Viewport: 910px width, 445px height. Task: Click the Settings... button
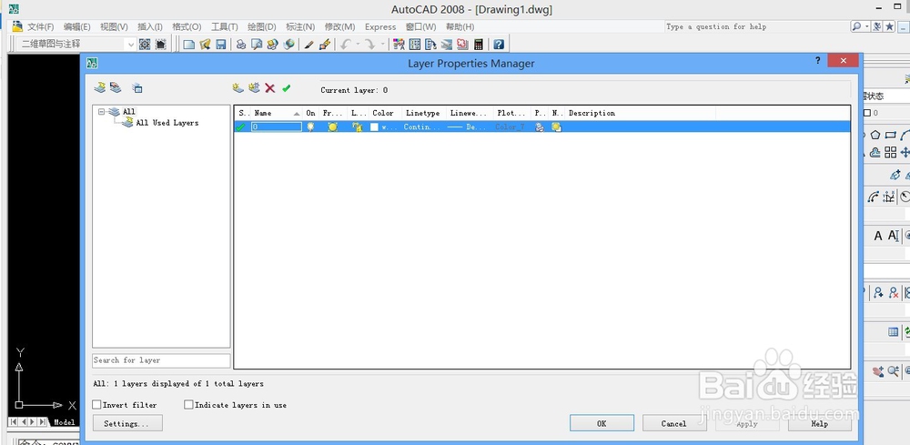[127, 423]
